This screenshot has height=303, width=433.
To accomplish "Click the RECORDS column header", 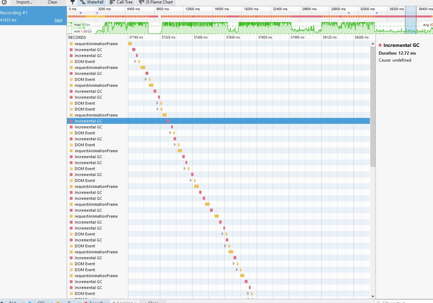I will (x=77, y=37).
